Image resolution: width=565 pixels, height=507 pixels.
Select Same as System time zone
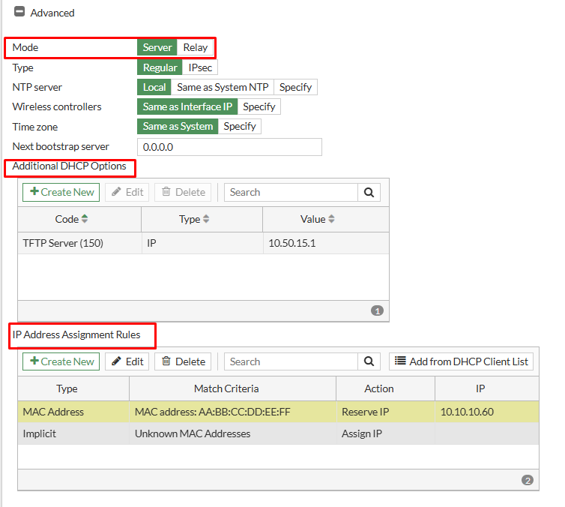(x=178, y=126)
